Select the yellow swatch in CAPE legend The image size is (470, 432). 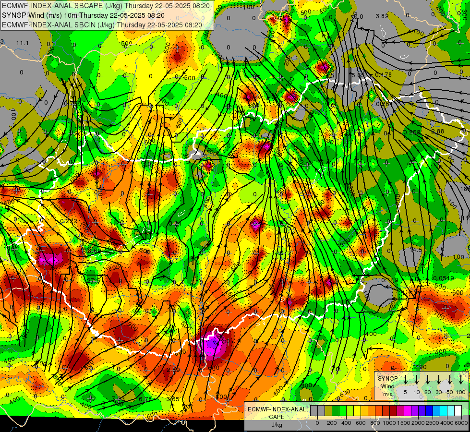(357, 410)
